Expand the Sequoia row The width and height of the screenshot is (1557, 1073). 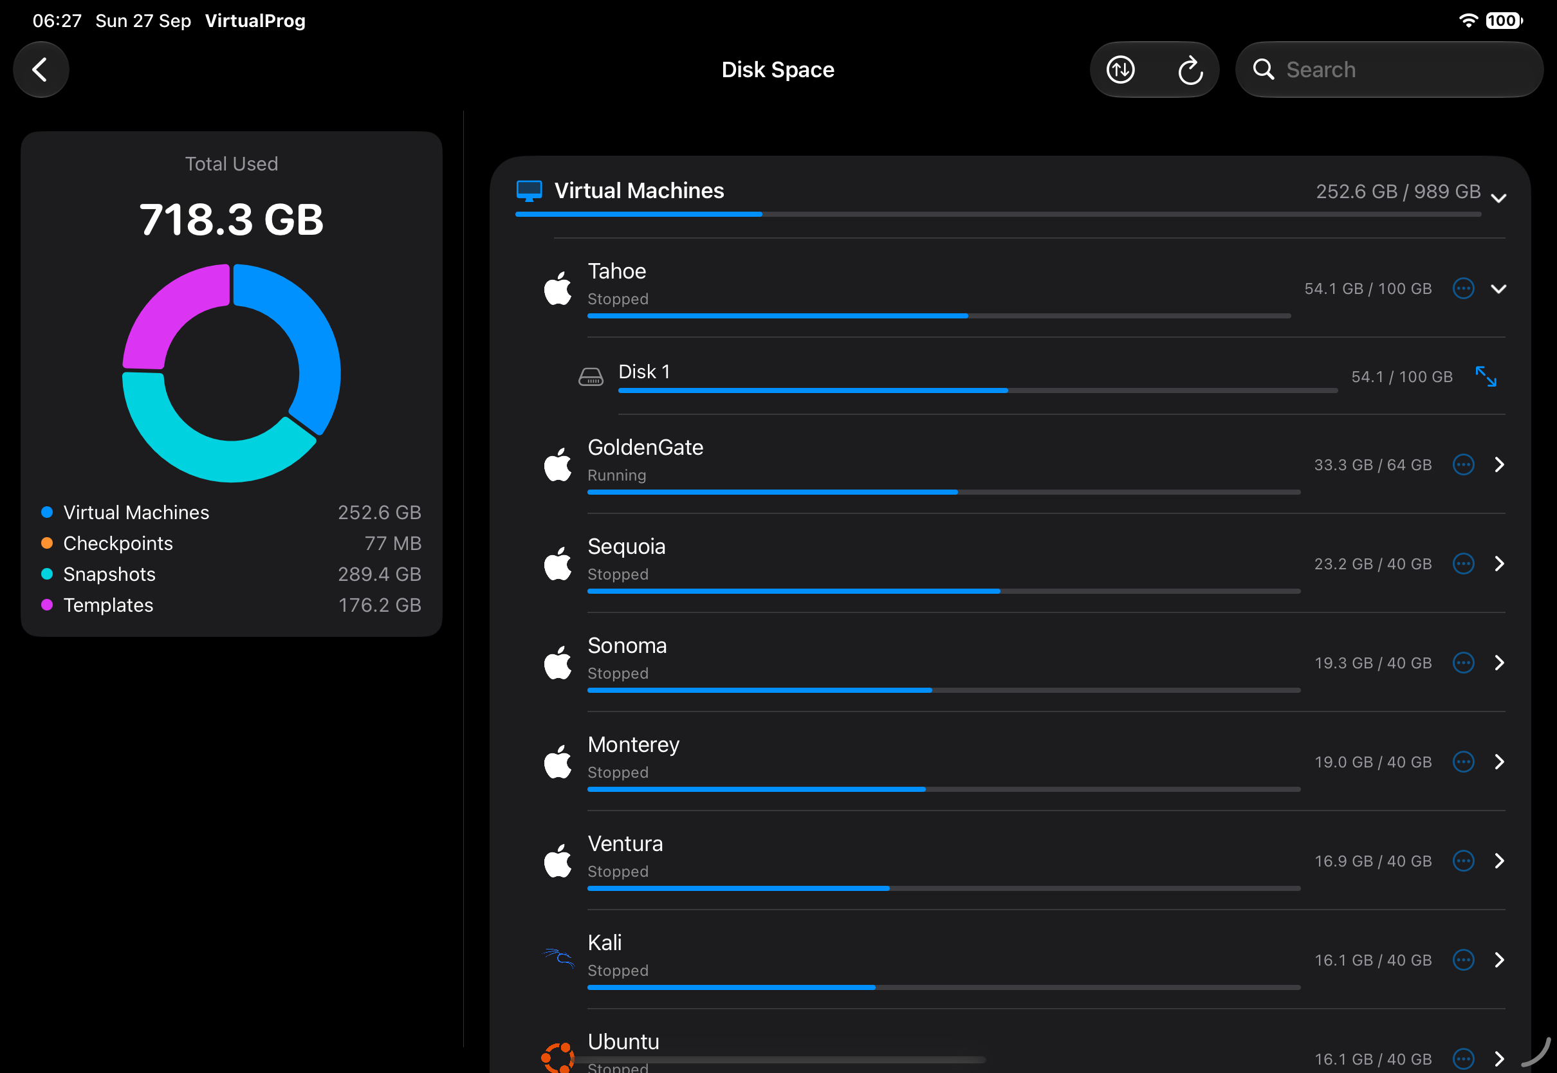coord(1499,564)
